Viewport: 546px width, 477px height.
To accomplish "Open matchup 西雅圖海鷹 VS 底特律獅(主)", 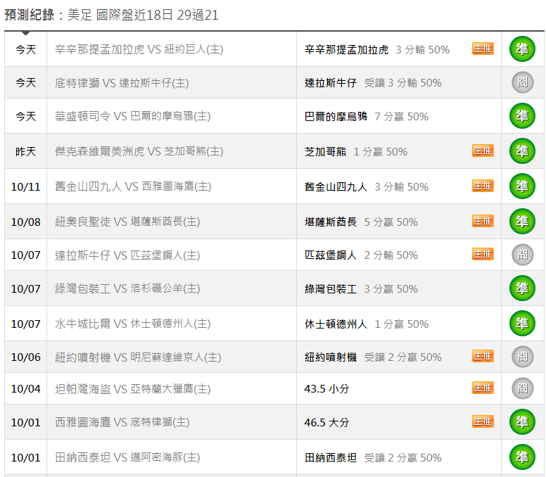I will coord(122,422).
